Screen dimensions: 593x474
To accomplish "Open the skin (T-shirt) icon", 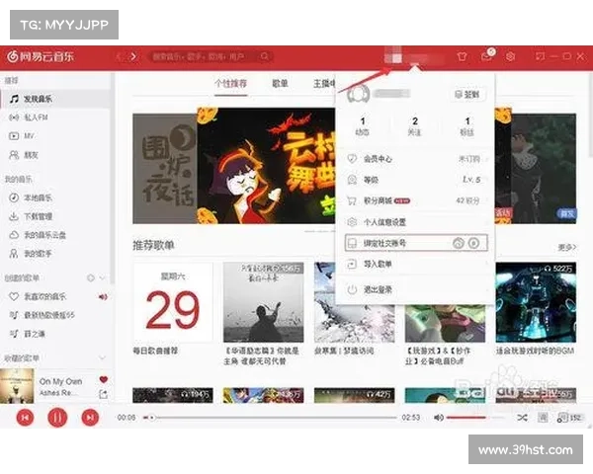I will point(461,57).
